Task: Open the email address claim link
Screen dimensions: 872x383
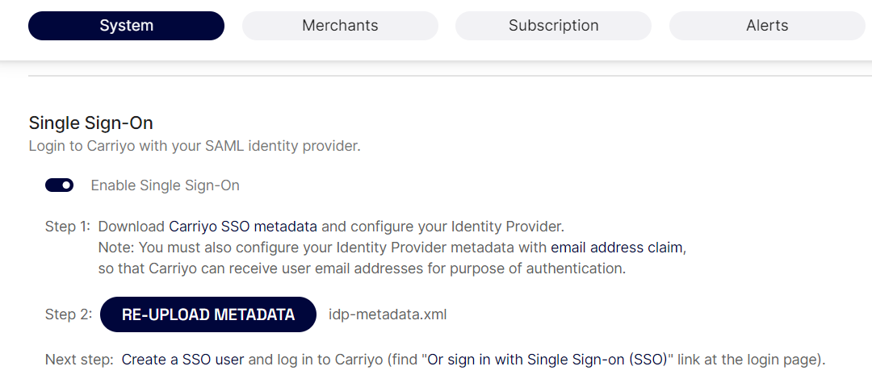Action: click(x=616, y=248)
